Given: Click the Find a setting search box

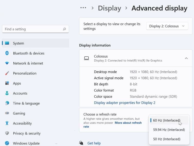Looking at the screenshot, I should click(32, 29).
